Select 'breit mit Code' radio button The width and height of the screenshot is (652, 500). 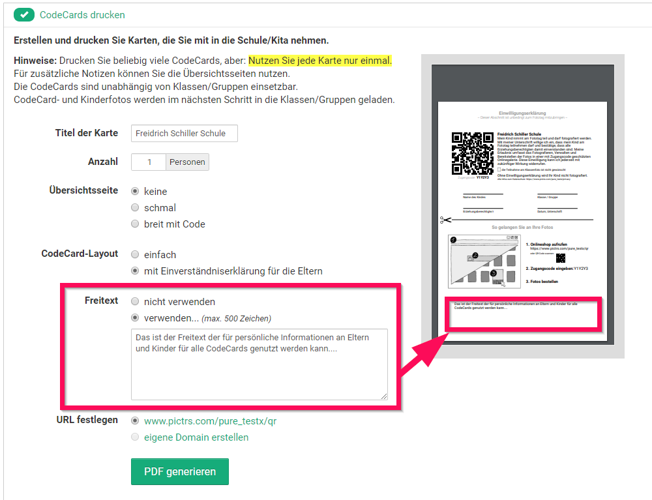click(x=135, y=224)
